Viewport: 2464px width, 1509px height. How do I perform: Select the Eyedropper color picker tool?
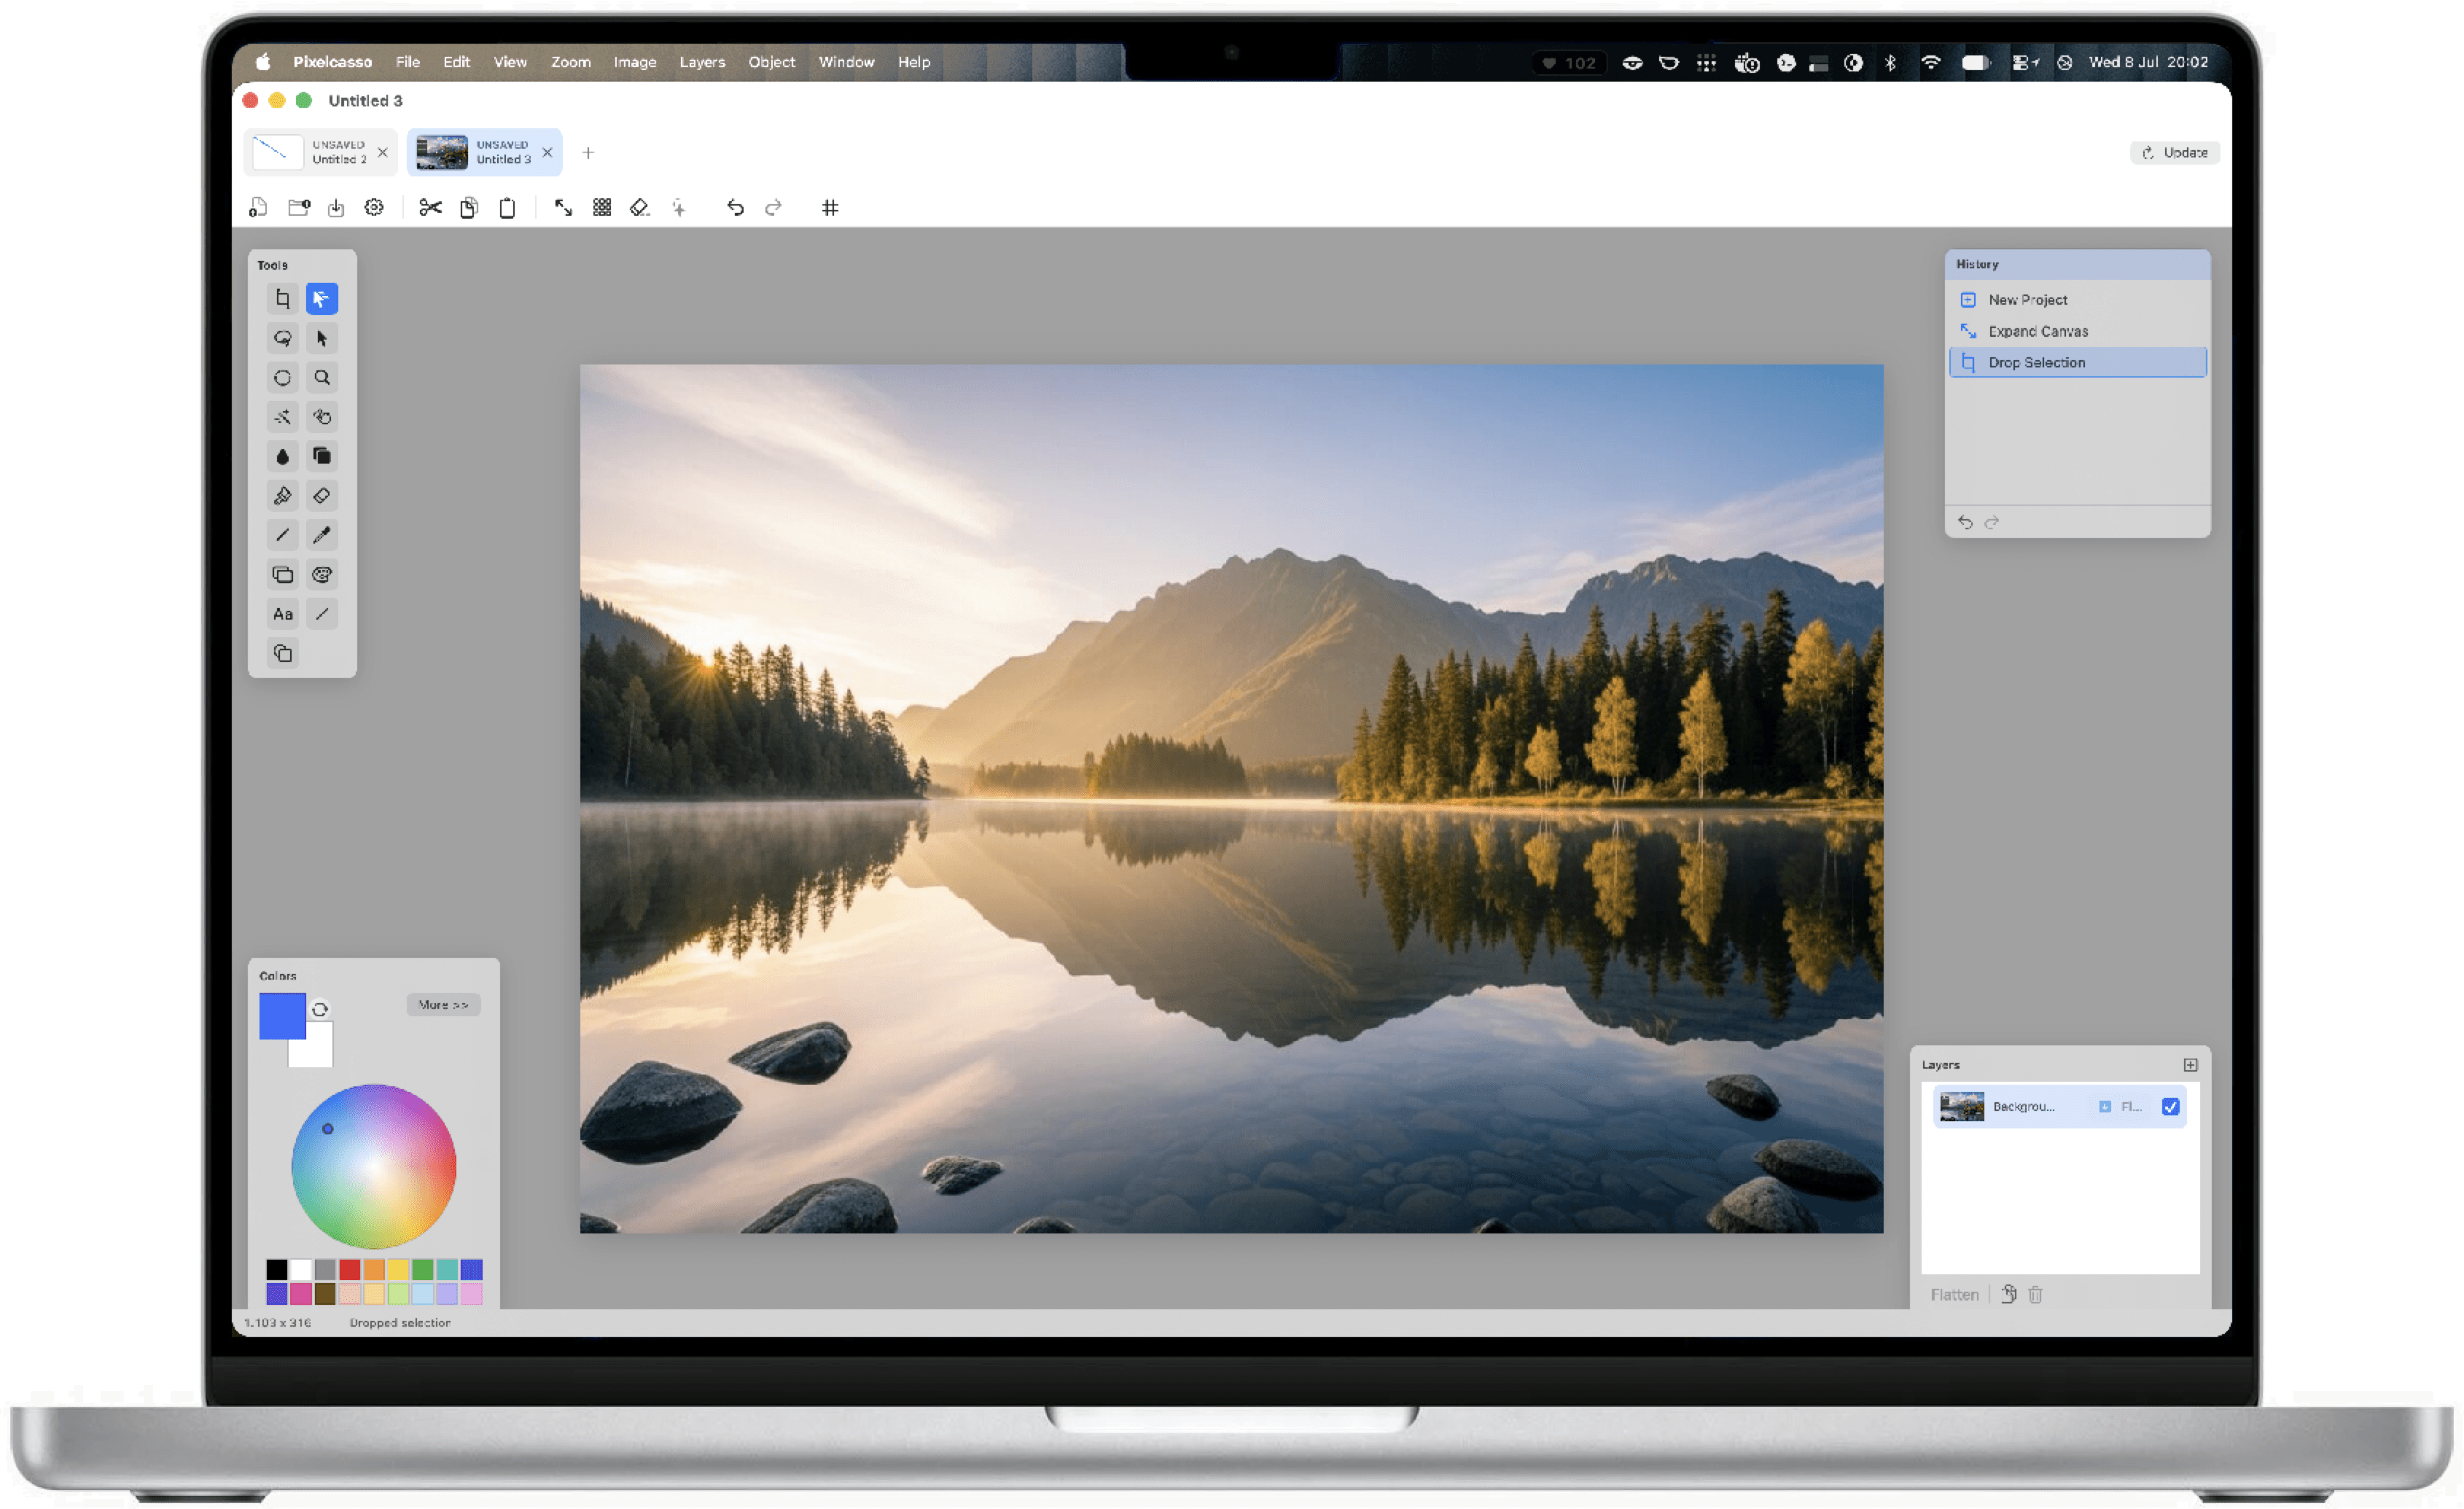[322, 535]
